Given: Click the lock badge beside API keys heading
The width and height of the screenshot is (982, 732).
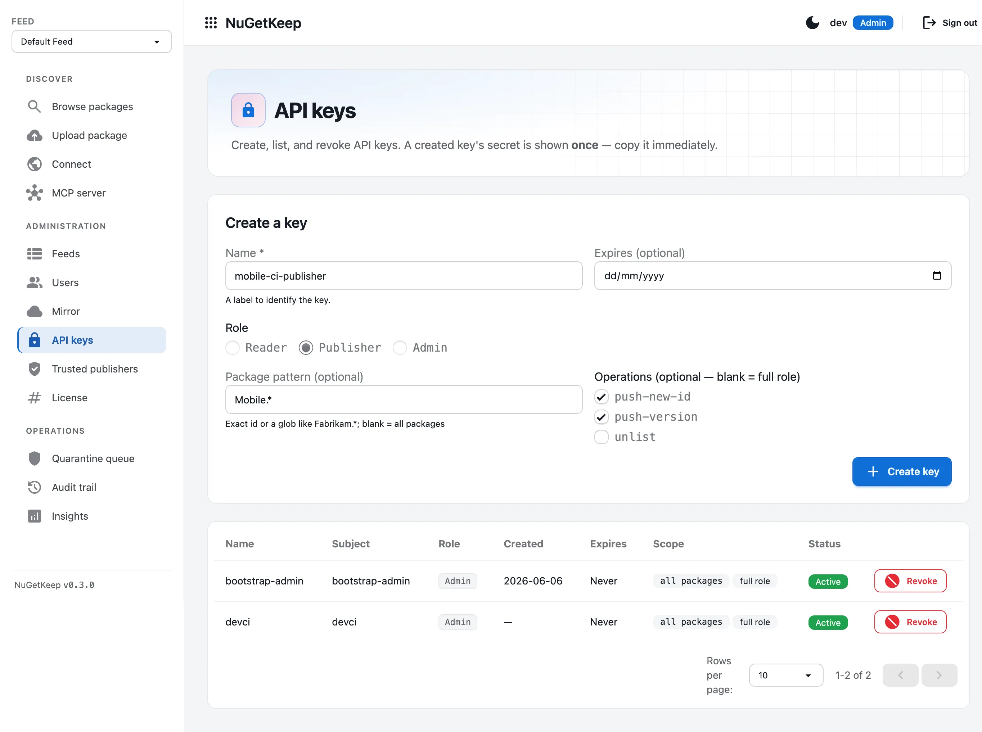Looking at the screenshot, I should pos(248,110).
